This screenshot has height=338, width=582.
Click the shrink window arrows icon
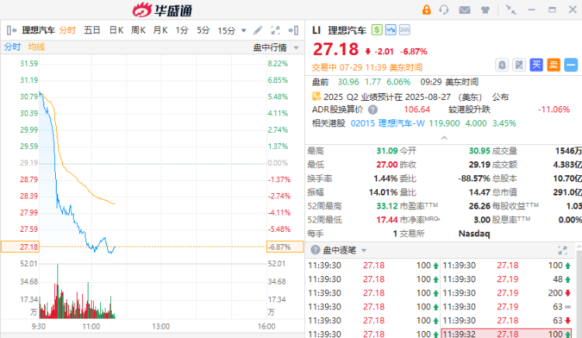click(x=511, y=10)
